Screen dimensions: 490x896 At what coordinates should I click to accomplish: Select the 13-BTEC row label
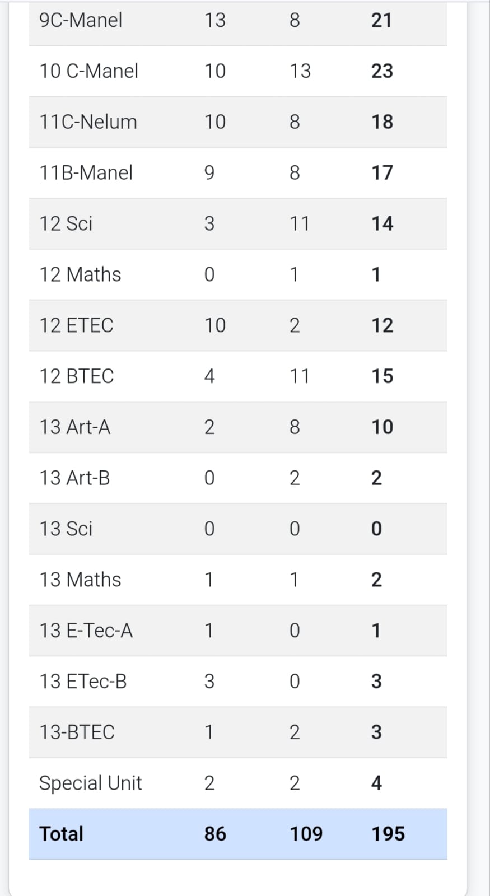(x=77, y=732)
